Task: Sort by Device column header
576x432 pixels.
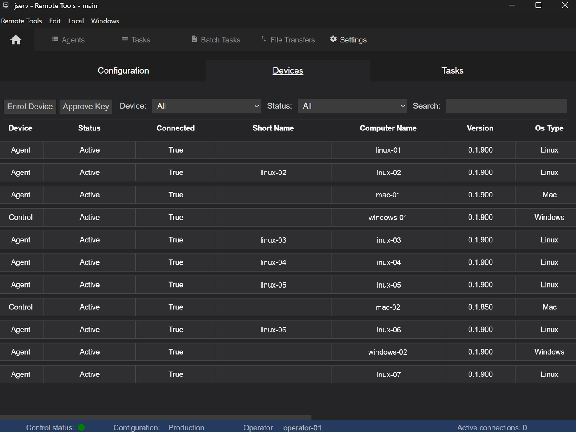Action: click(21, 128)
